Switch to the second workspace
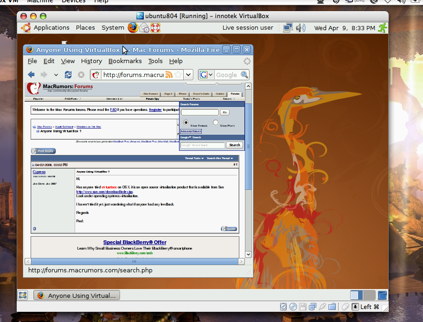The width and height of the screenshot is (423, 322). click(x=369, y=295)
